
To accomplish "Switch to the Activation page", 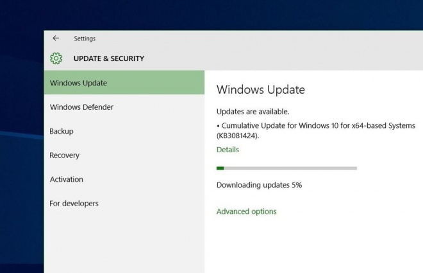I will click(x=124, y=179).
